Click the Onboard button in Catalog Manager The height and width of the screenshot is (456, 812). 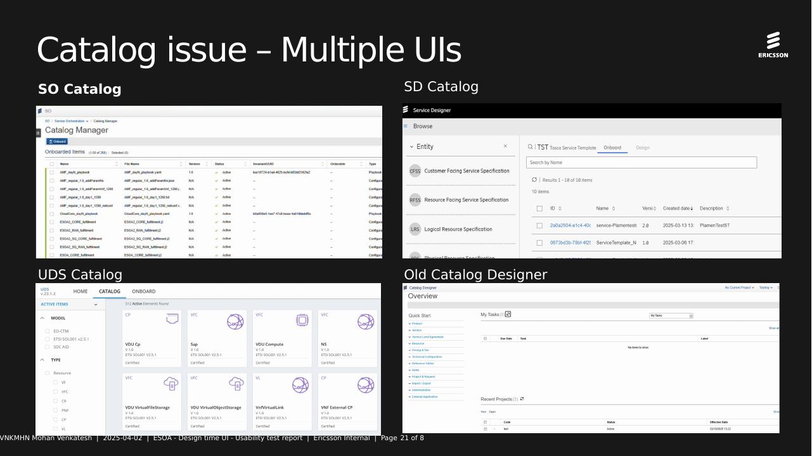click(x=57, y=141)
